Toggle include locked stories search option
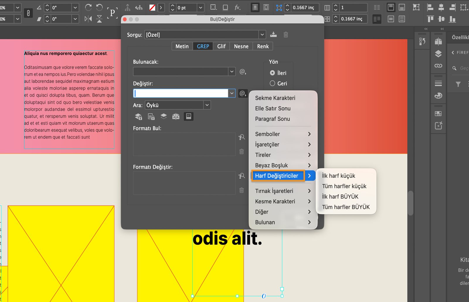 (x=151, y=117)
